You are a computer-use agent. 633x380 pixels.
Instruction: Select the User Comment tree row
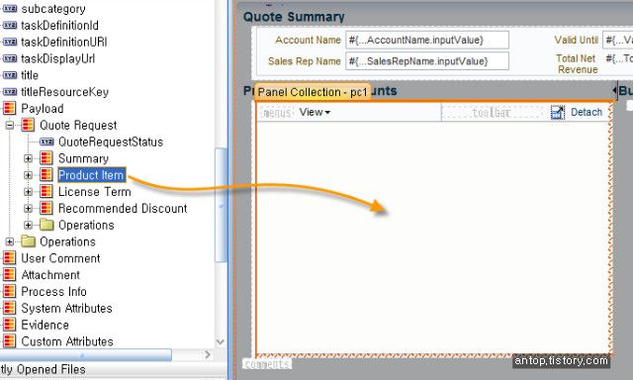click(60, 258)
